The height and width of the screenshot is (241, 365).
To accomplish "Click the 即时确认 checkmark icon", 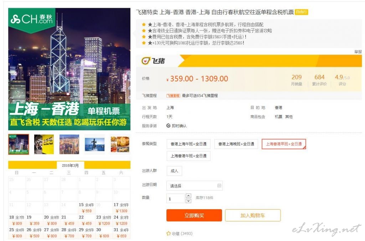I will pyautogui.click(x=168, y=126).
